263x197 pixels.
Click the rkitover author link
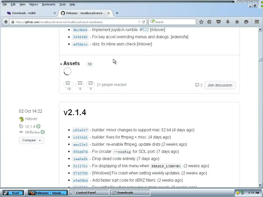(x=31, y=119)
